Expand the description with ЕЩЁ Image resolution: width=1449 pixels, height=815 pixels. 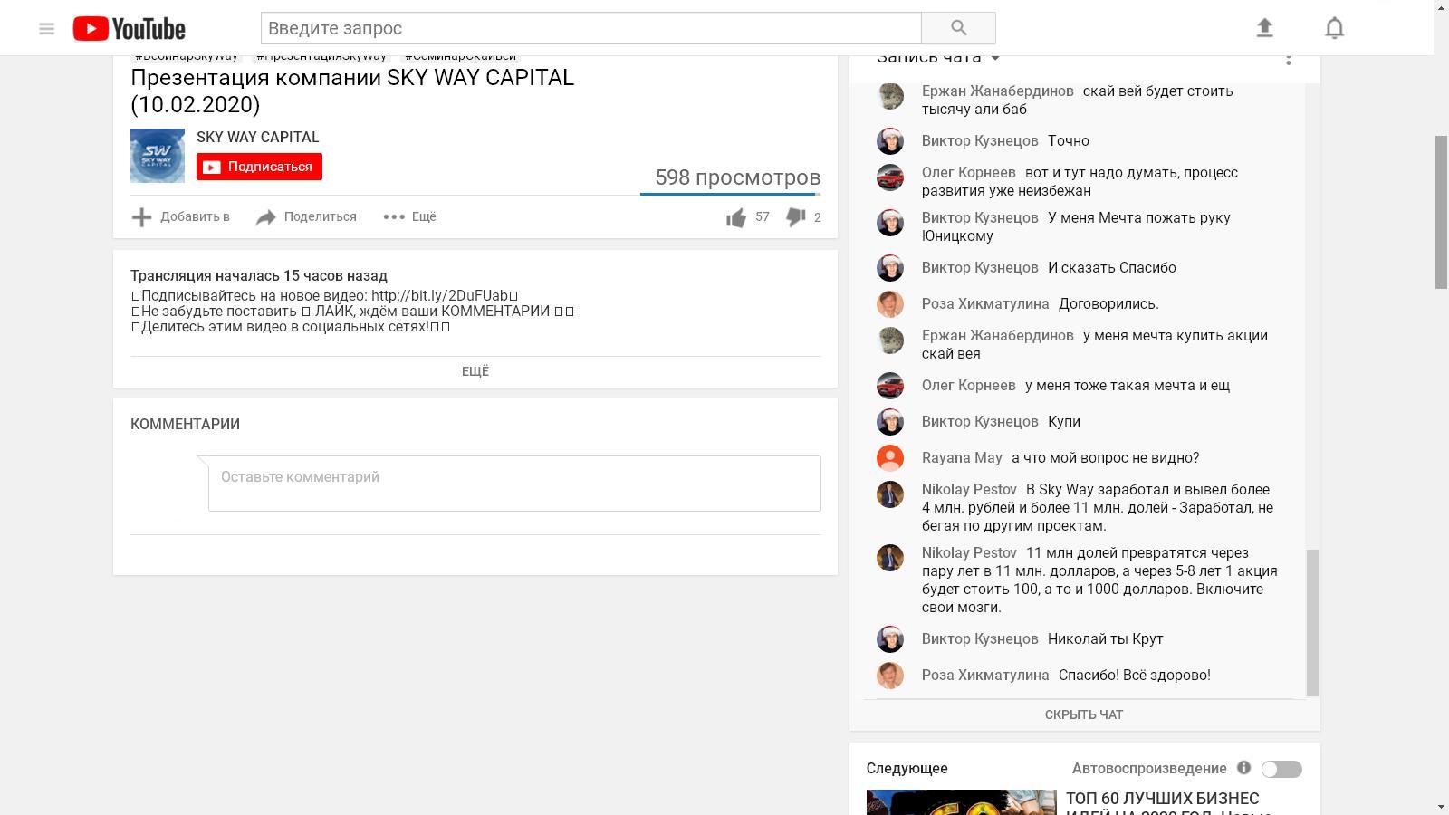coord(475,371)
